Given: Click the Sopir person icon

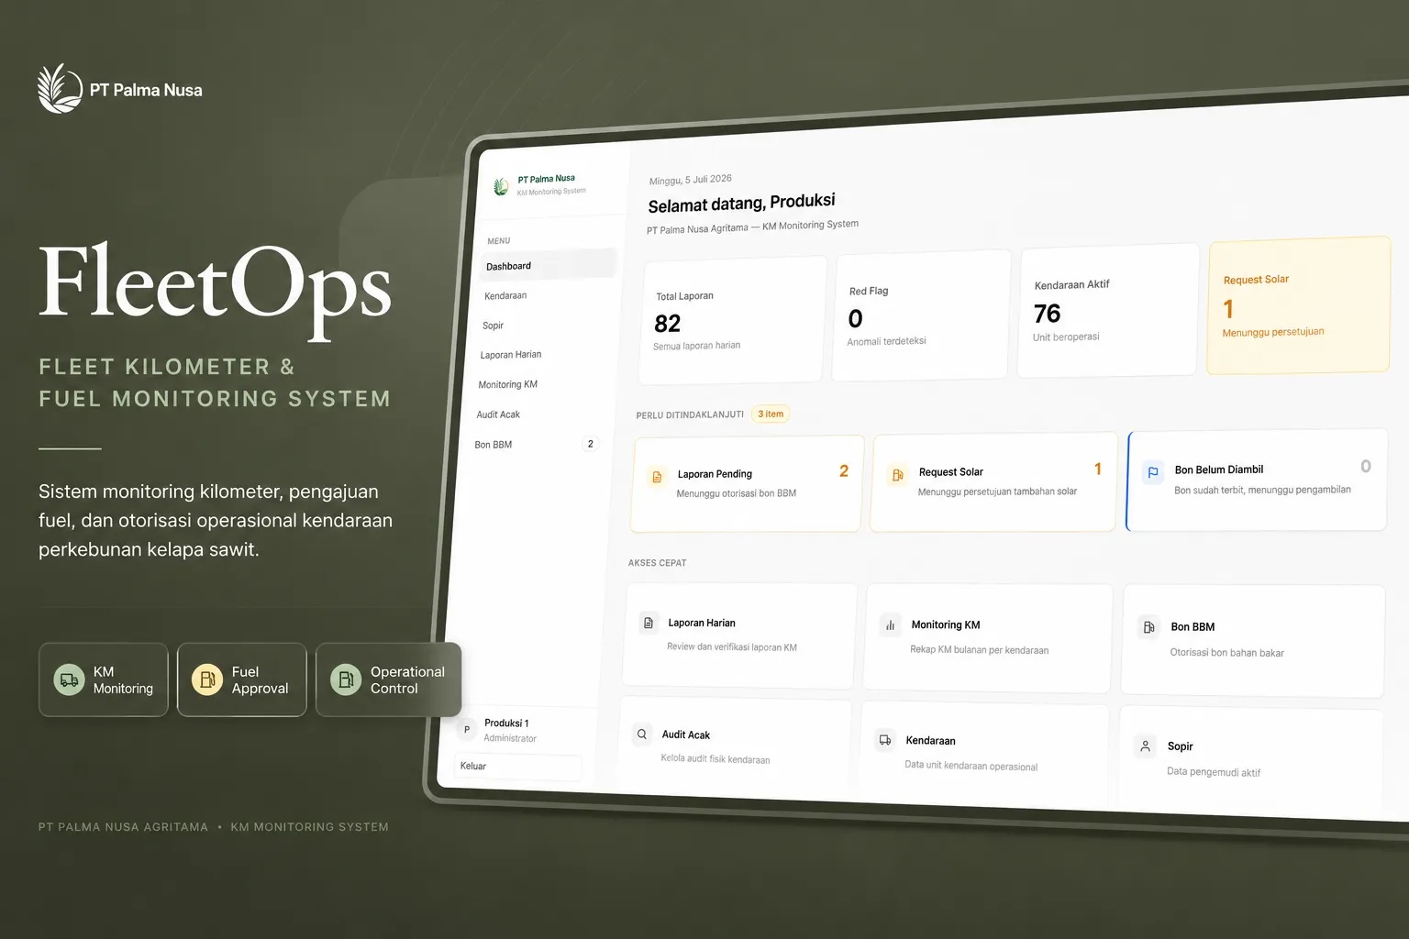Looking at the screenshot, I should pos(1145,746).
